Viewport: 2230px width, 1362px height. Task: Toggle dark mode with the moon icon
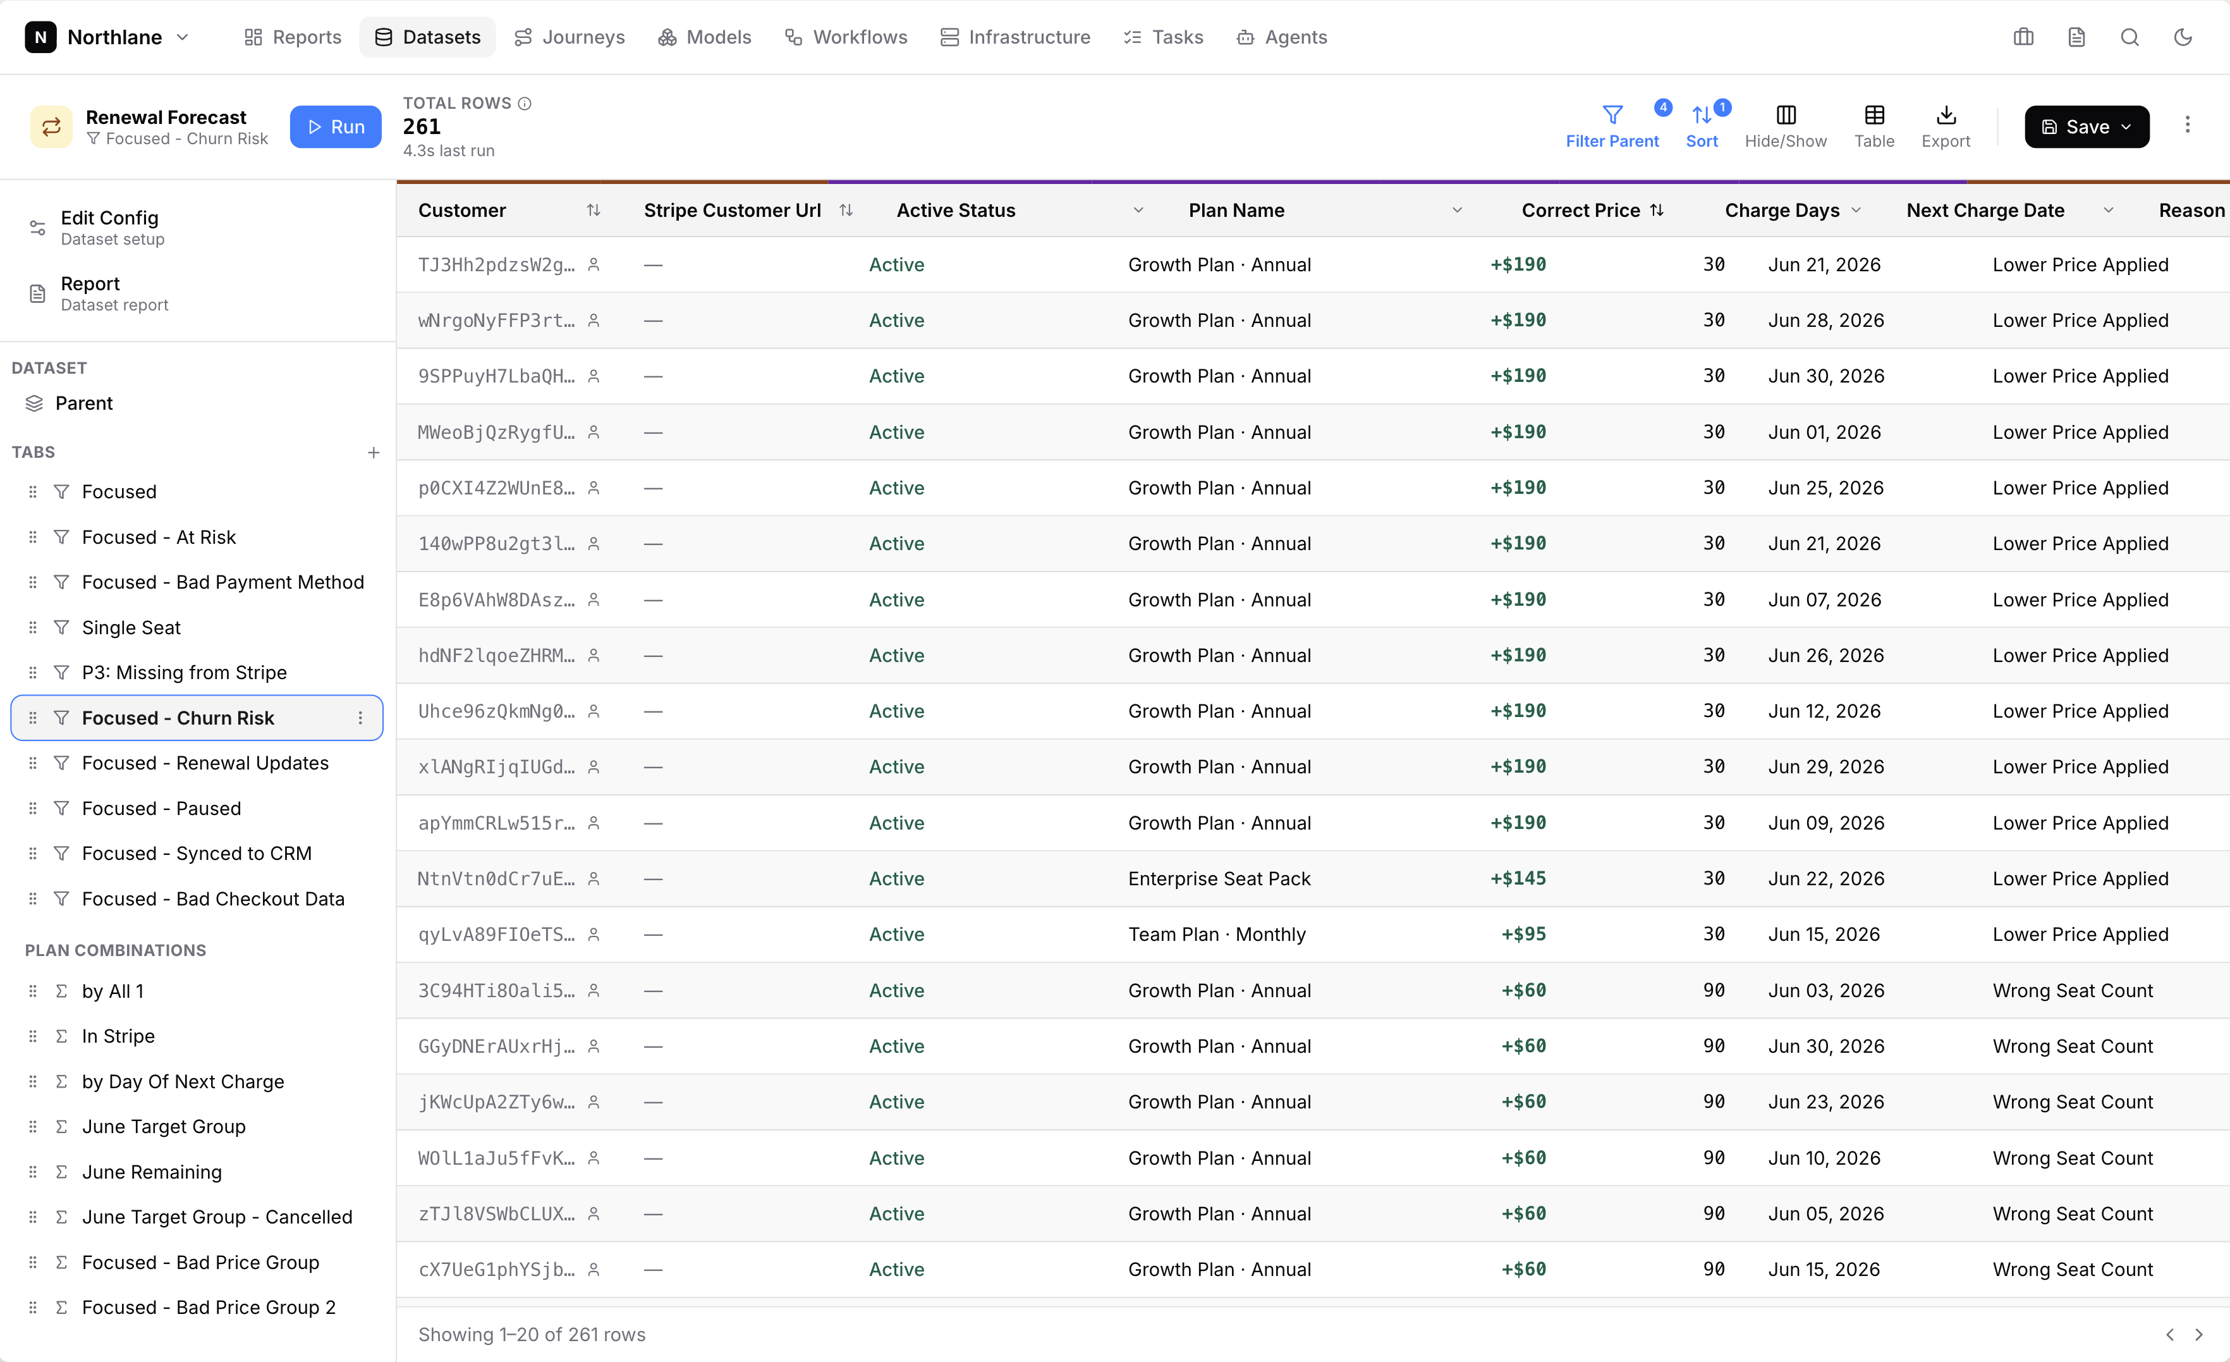tap(2183, 37)
